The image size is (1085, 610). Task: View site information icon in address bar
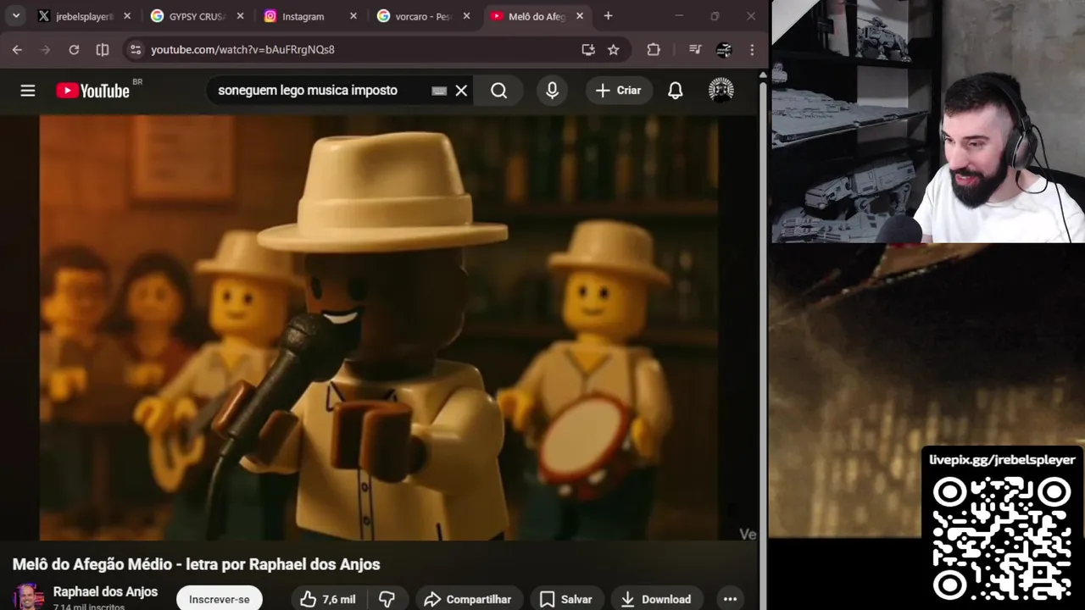pyautogui.click(x=136, y=50)
